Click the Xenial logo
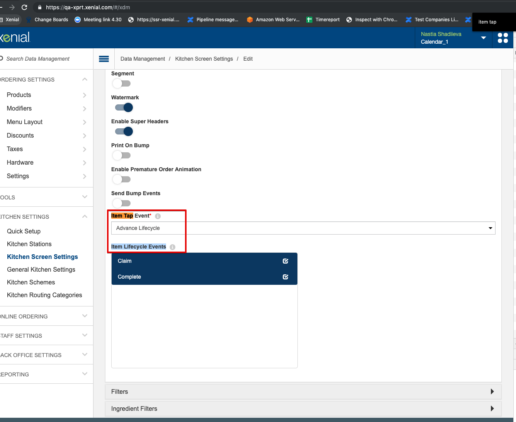Image resolution: width=516 pixels, height=422 pixels. tap(15, 37)
